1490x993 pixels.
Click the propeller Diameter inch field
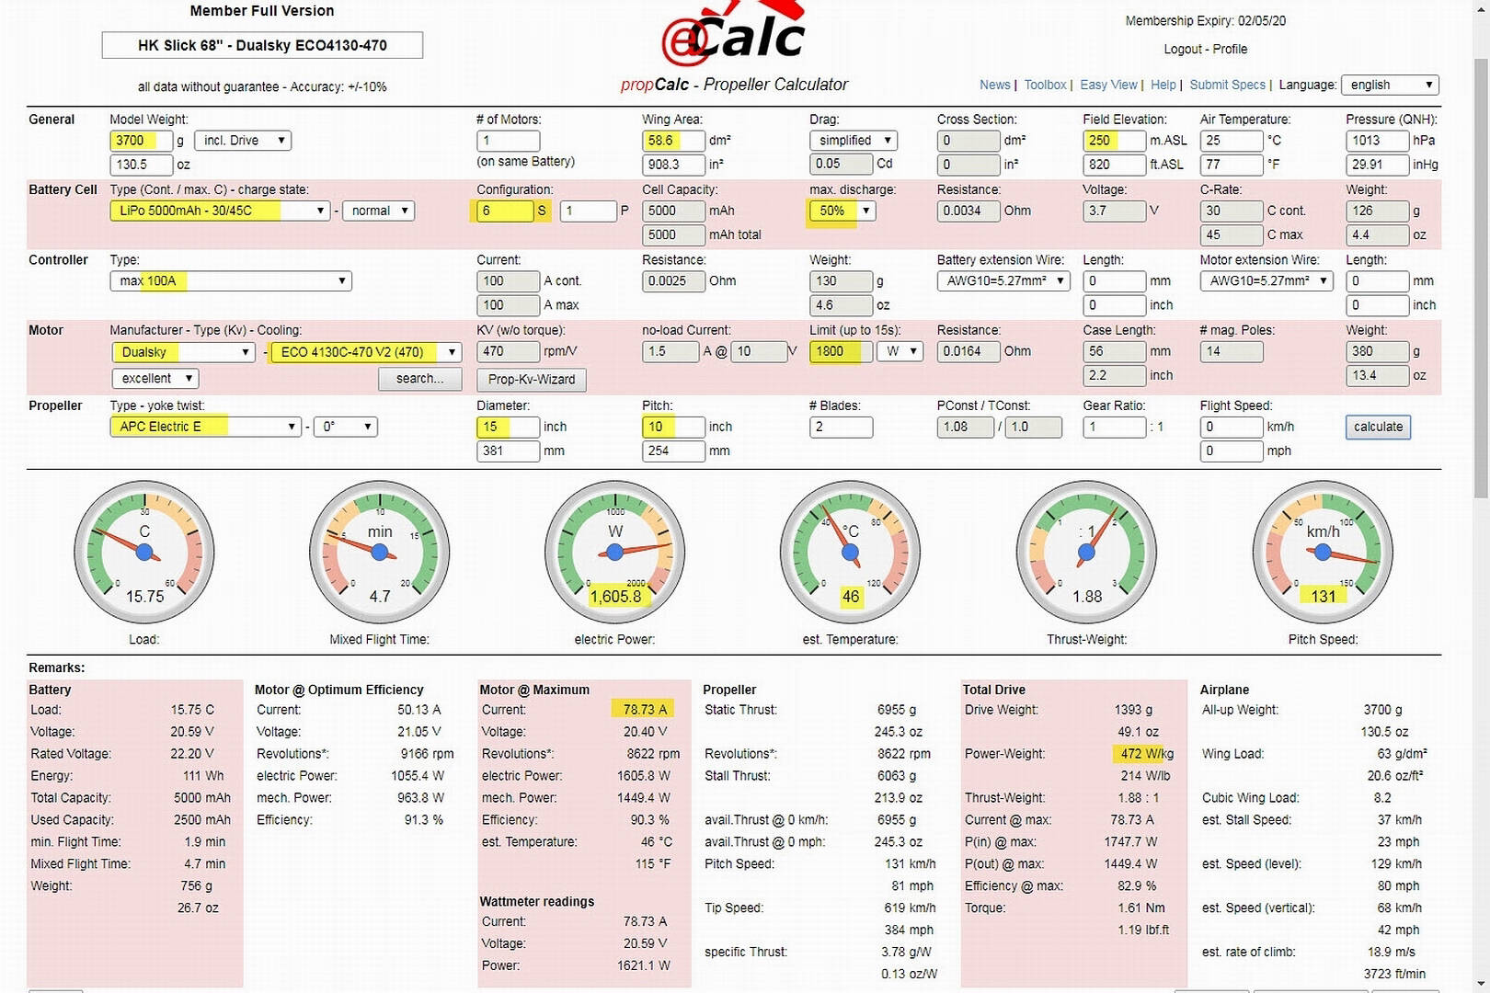[508, 427]
